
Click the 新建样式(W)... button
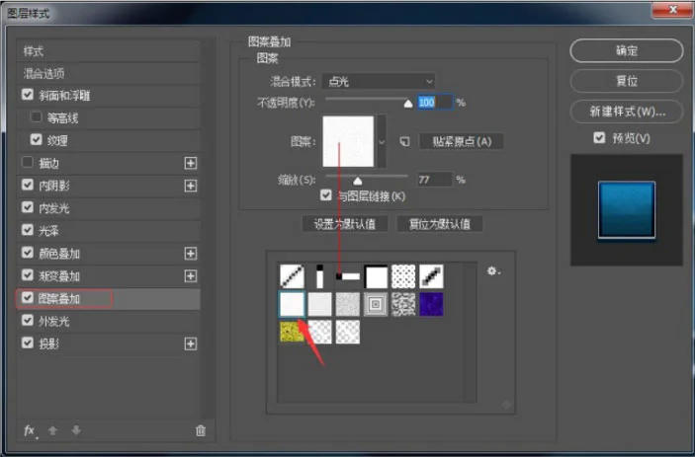coord(627,112)
